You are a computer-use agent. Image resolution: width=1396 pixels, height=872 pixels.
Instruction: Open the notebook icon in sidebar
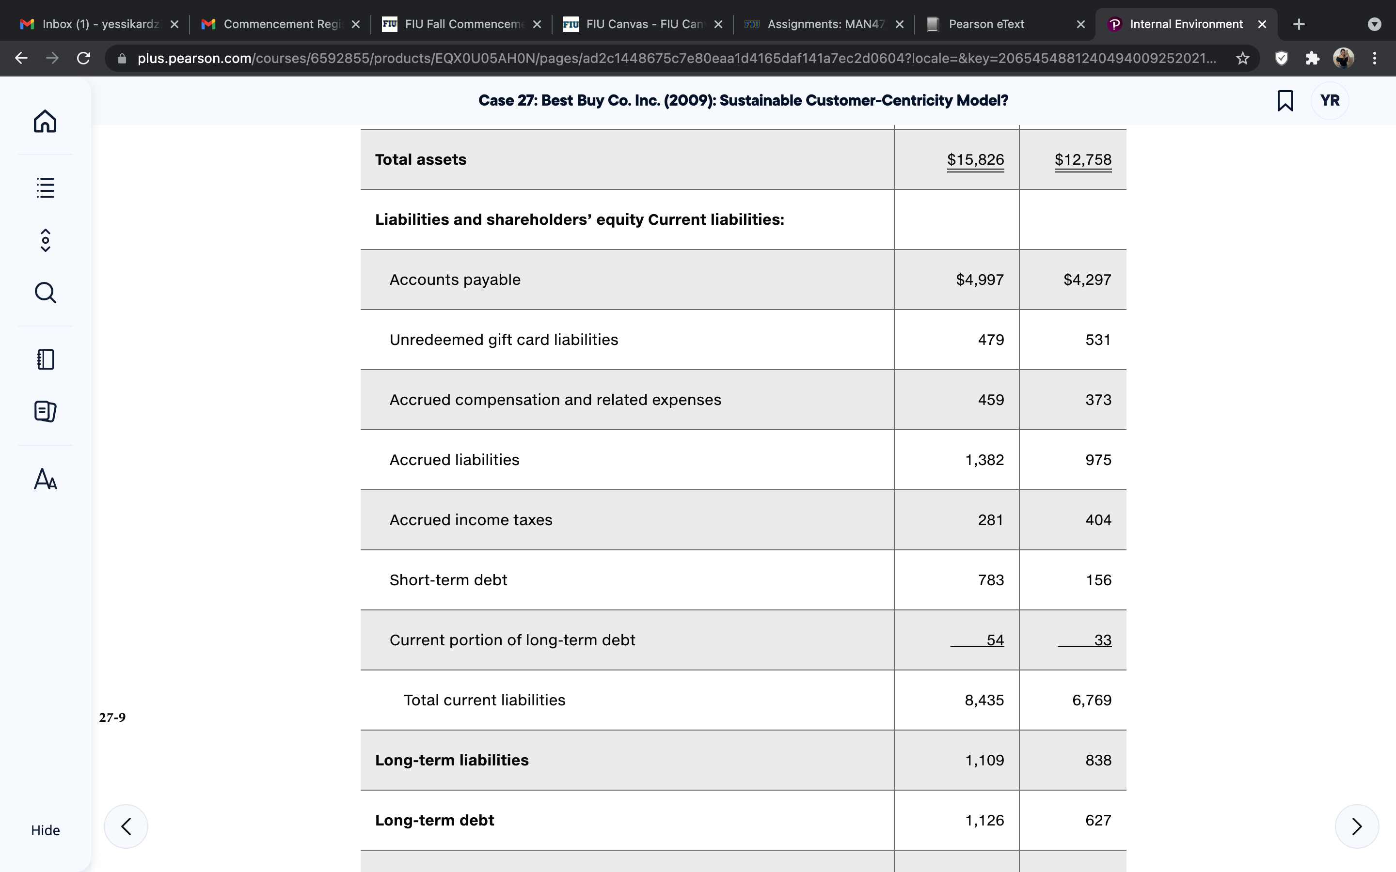pos(45,359)
